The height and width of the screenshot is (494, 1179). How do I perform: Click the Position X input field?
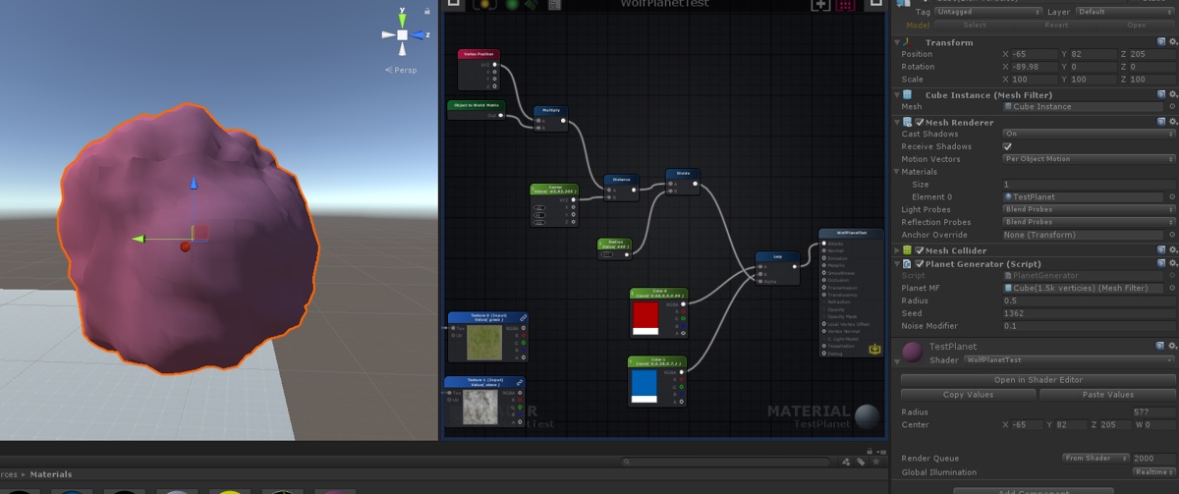click(x=1034, y=54)
